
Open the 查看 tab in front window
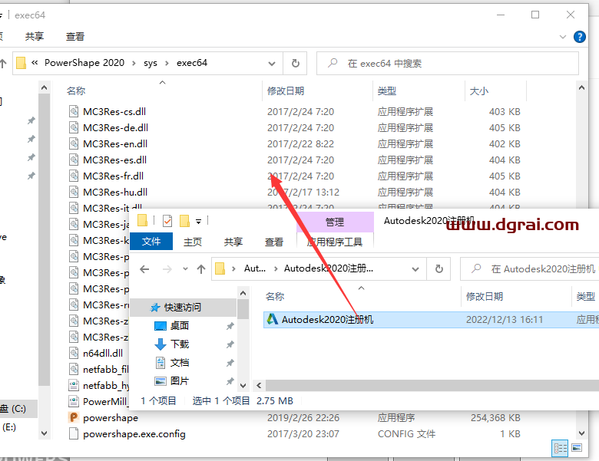pyautogui.click(x=274, y=242)
